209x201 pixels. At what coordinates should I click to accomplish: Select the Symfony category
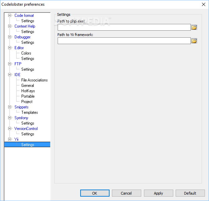[21, 118]
